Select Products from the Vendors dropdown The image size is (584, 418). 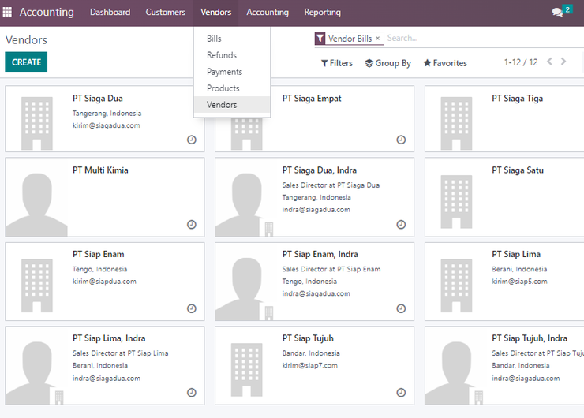coord(232,88)
